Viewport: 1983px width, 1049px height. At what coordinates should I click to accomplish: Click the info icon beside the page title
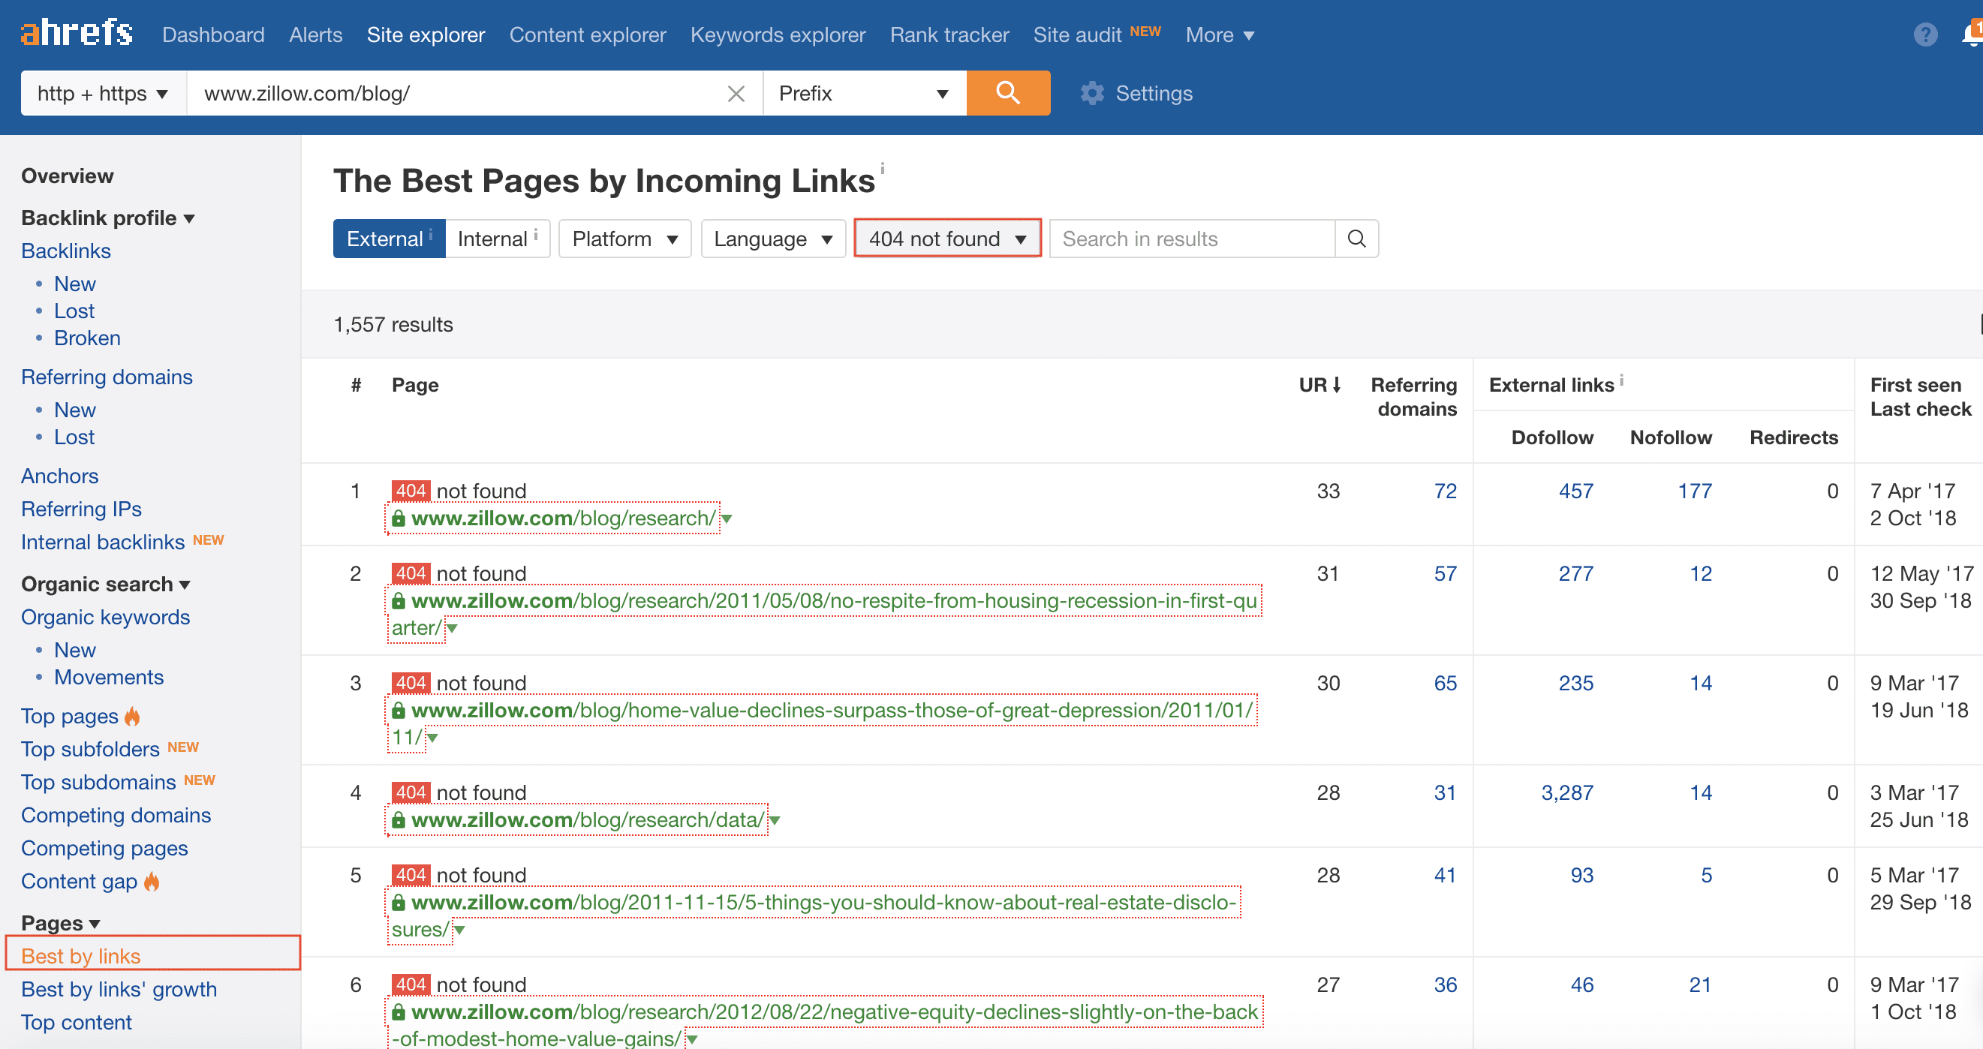[x=882, y=168]
